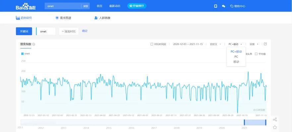
Task: Click the onet legend label text
Action: (x=27, y=54)
